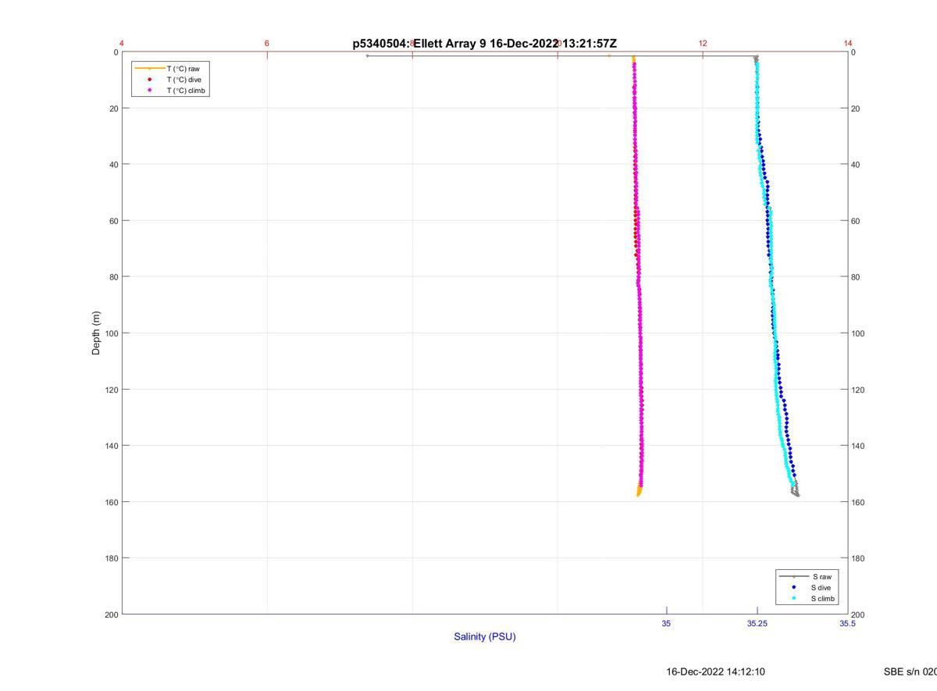Click depth tick 140 on the right axis
Screen dimensions: 937x691
858,446
